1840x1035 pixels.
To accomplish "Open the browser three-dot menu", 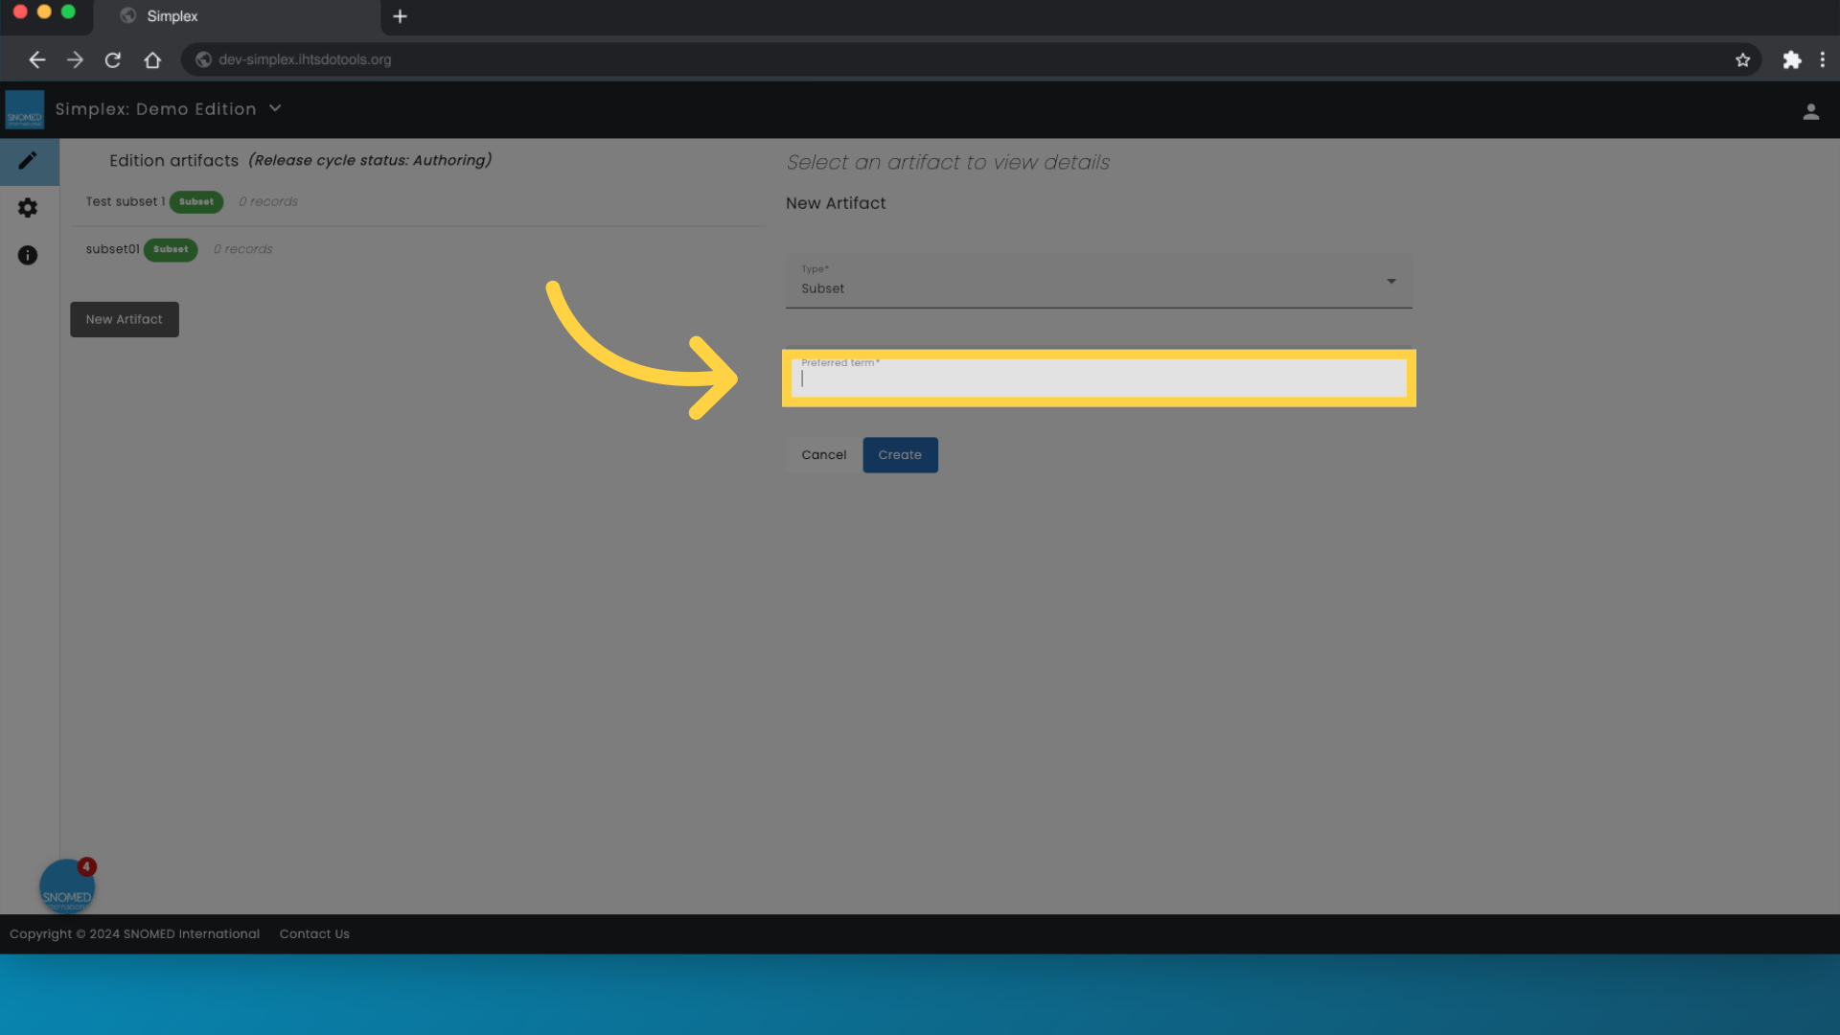I will pyautogui.click(x=1822, y=59).
